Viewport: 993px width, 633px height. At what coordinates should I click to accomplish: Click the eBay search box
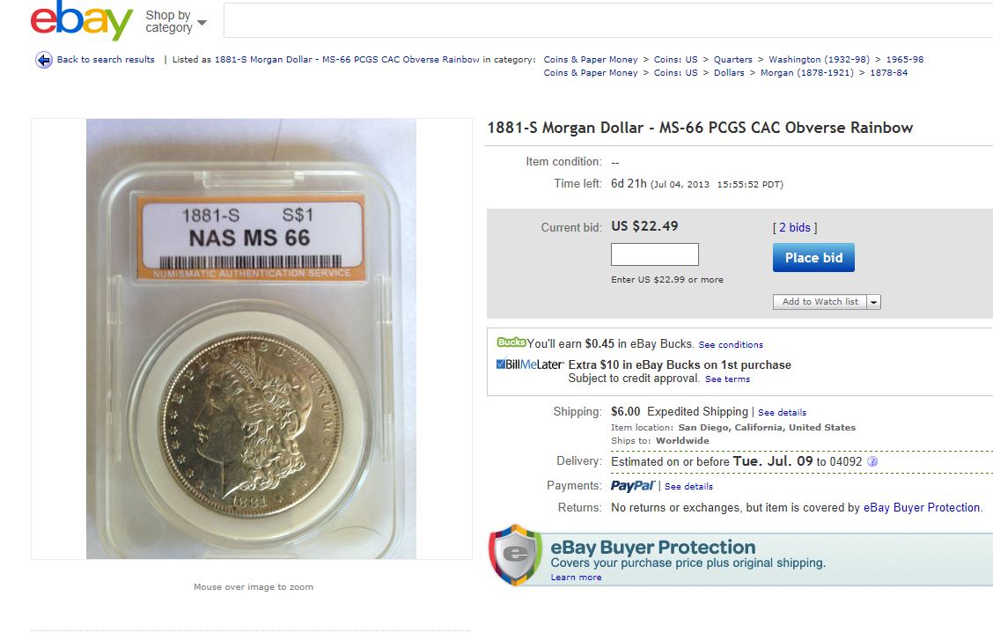(x=608, y=20)
